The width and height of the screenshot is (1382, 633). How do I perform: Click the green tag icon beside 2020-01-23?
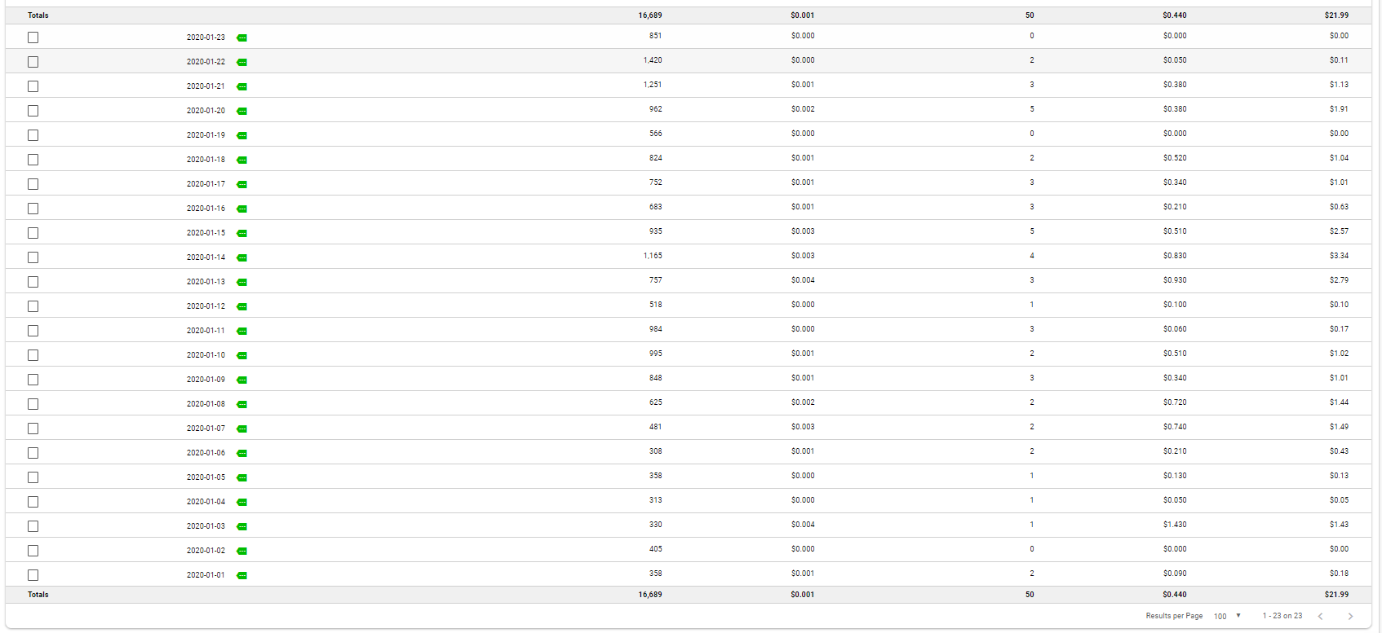[242, 38]
